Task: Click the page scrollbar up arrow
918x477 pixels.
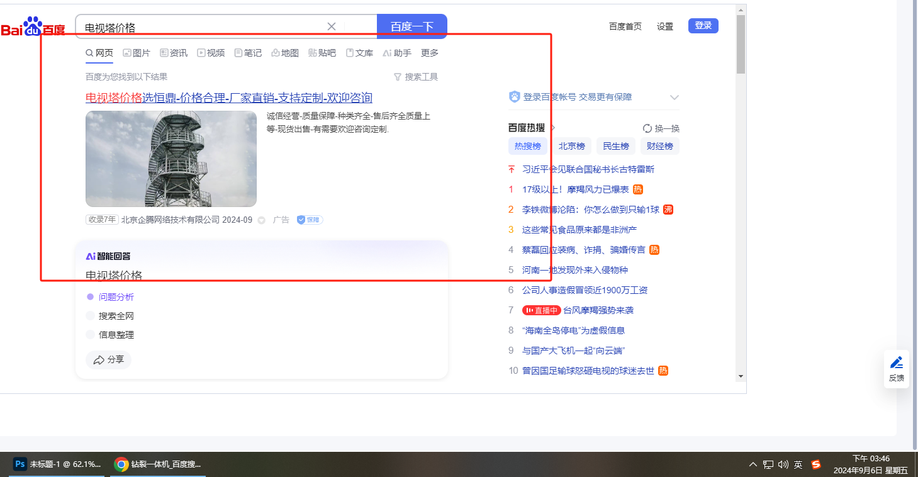Action: click(x=741, y=9)
